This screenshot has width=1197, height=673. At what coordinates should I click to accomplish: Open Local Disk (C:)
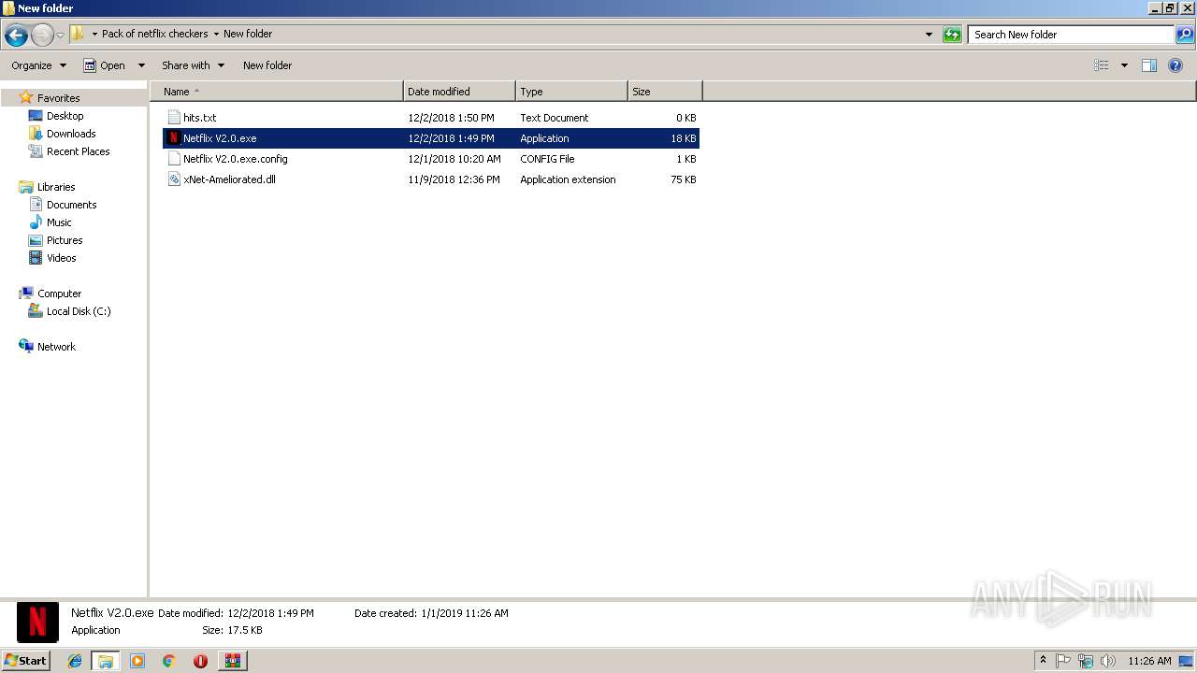pos(79,311)
